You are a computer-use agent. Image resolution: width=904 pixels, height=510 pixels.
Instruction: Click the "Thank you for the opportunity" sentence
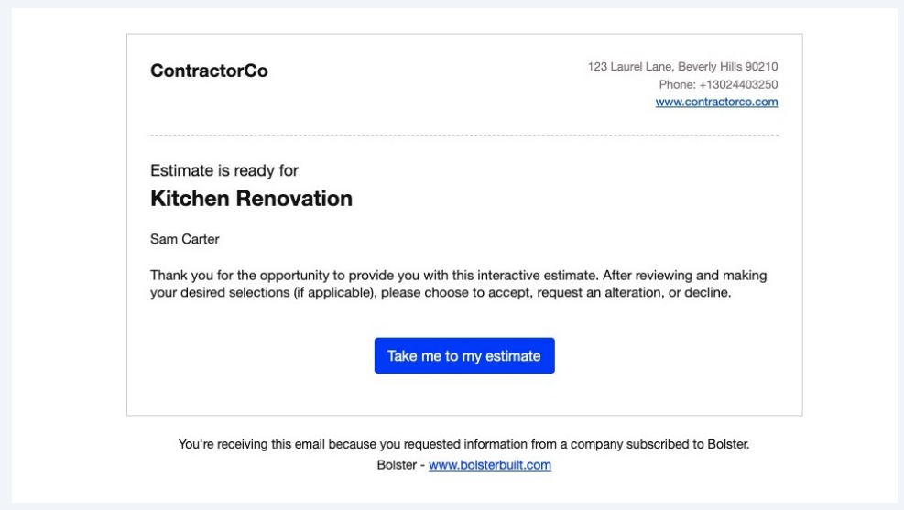pyautogui.click(x=275, y=275)
